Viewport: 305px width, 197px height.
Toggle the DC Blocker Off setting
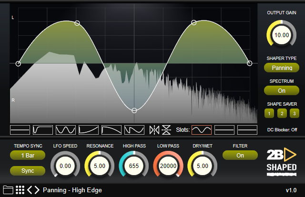[x=282, y=130]
